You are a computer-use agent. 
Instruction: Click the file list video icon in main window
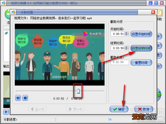pos(6,33)
